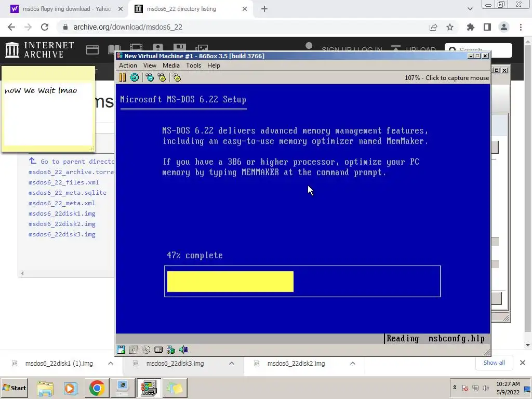Click the listing horizontal scroll left arrow
The height and width of the screenshot is (399, 532).
coord(22,273)
